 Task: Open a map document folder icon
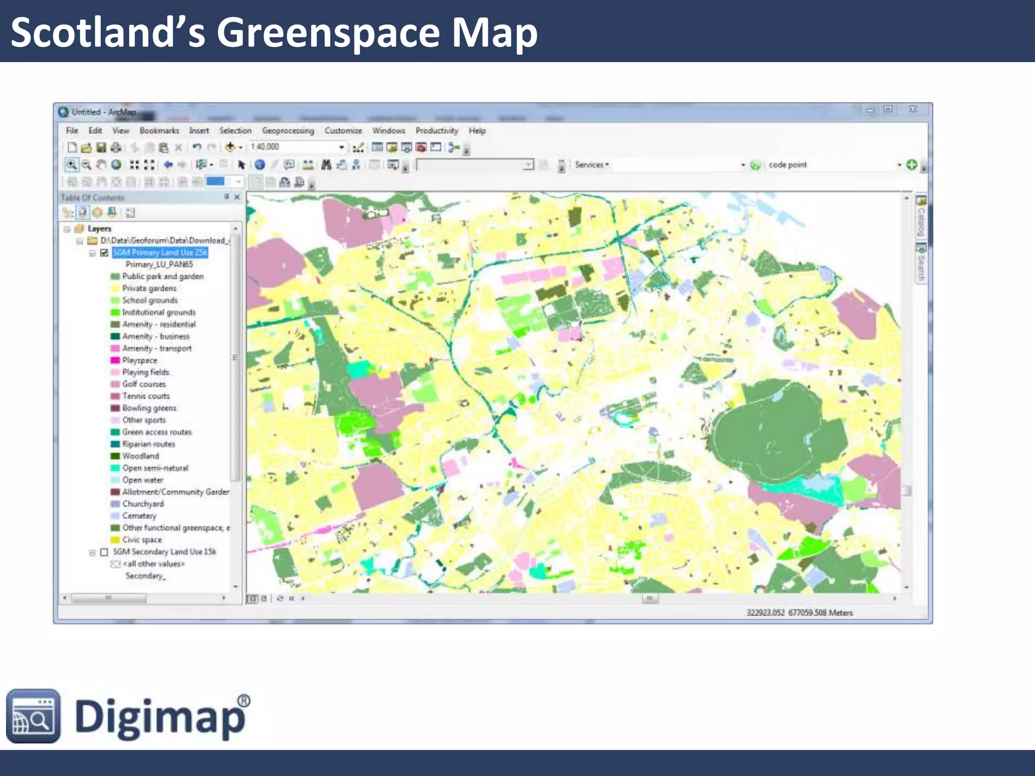(x=86, y=147)
